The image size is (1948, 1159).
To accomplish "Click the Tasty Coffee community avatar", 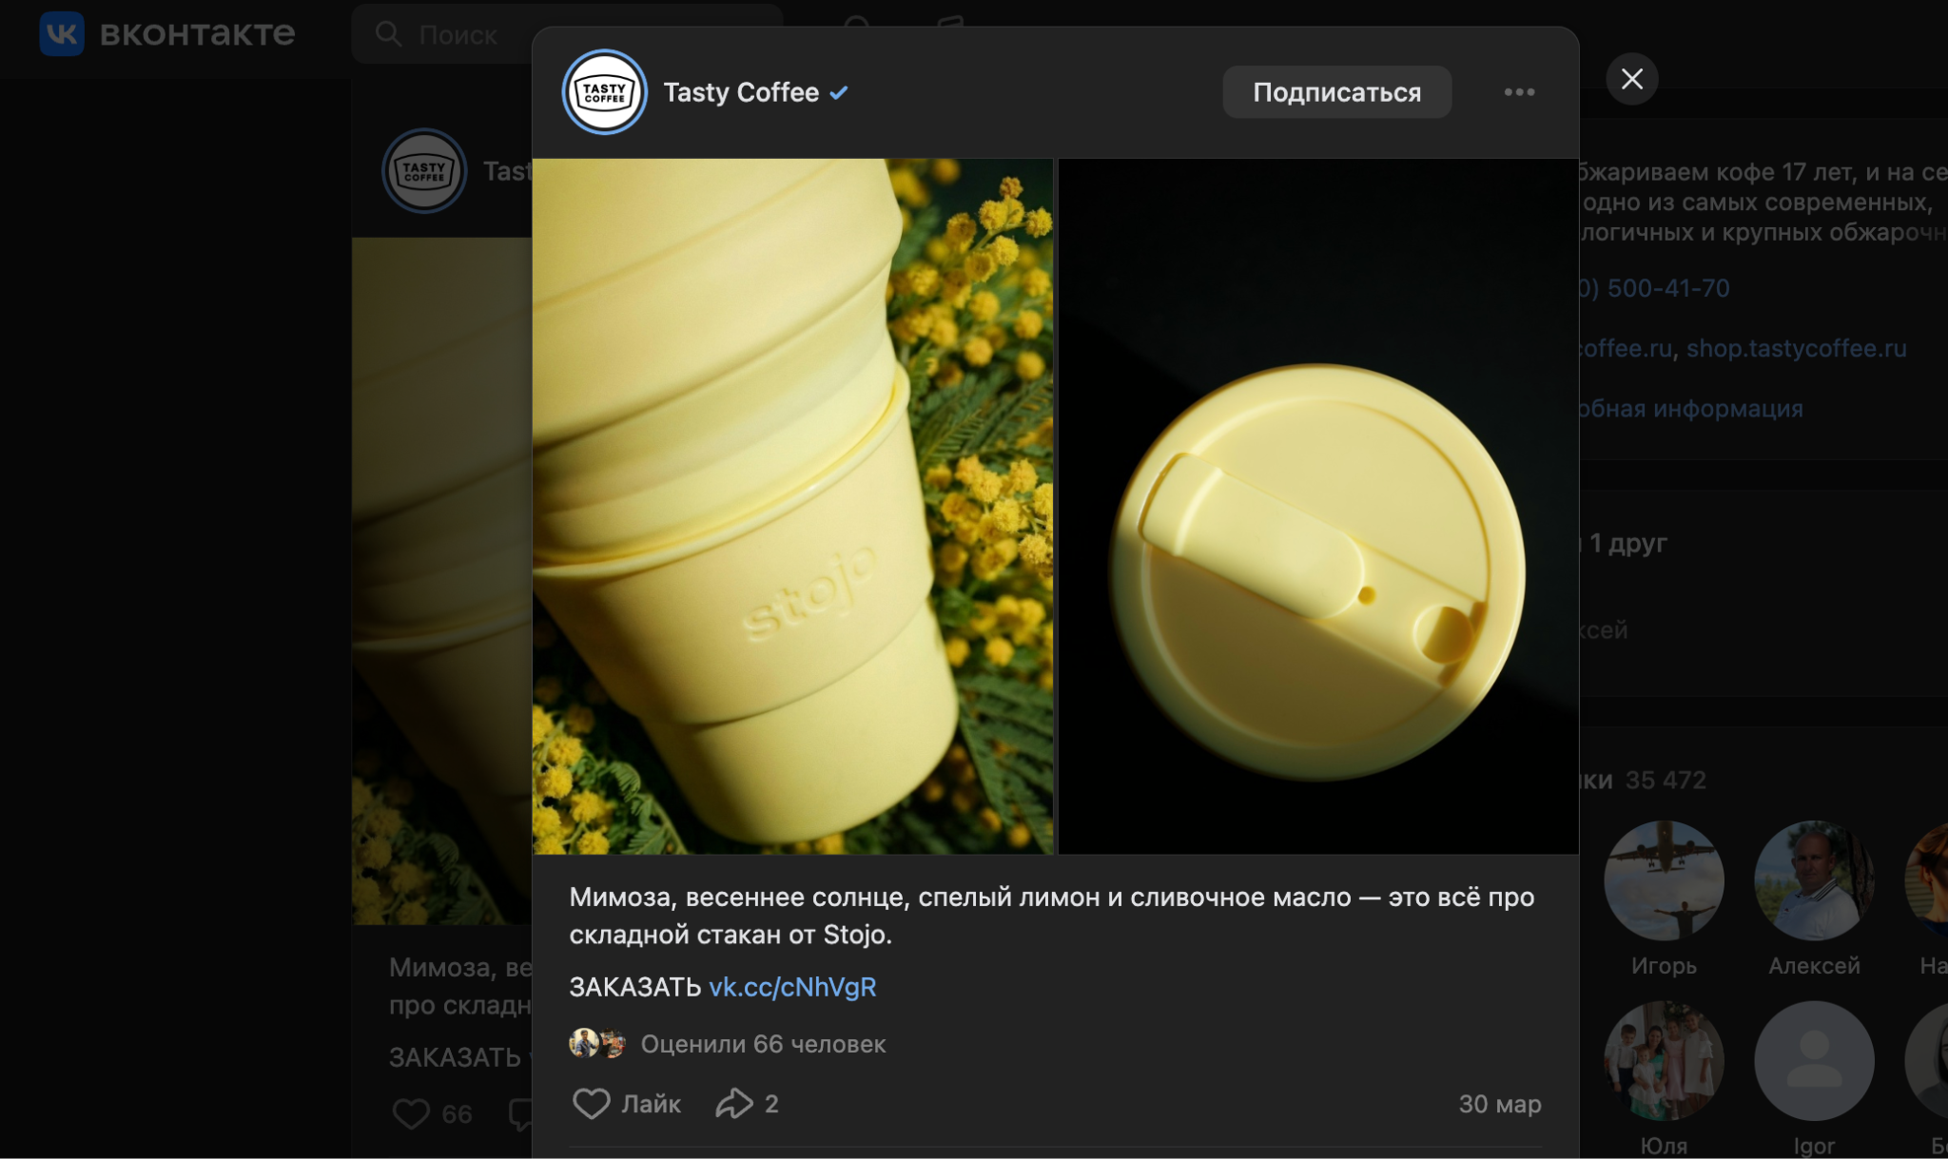I will [605, 91].
